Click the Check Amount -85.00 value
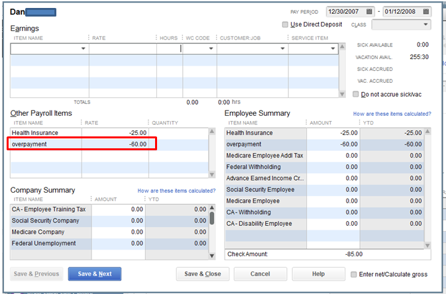Screen dimensions: 446x294 [354, 254]
